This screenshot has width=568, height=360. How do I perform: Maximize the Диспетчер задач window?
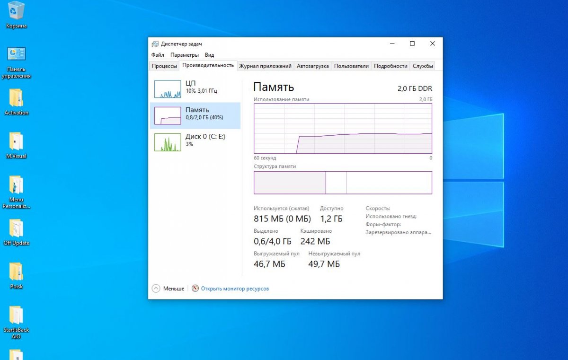[x=412, y=44]
